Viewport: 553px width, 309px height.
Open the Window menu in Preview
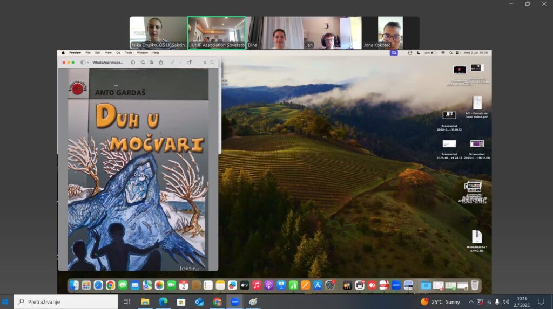[x=143, y=53]
